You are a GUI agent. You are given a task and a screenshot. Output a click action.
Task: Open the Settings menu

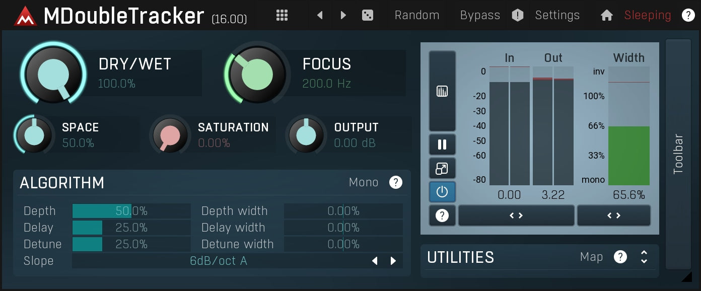click(x=557, y=15)
